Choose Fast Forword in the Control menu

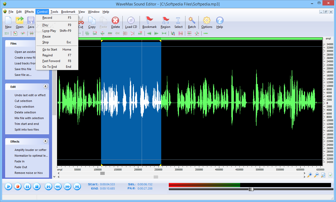[57, 61]
